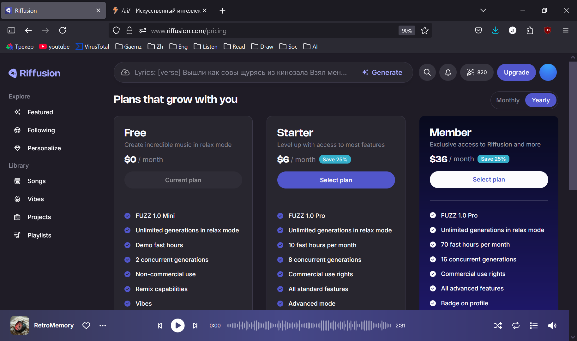Open the AI bookmark folder
This screenshot has width=577, height=341.
(x=310, y=46)
